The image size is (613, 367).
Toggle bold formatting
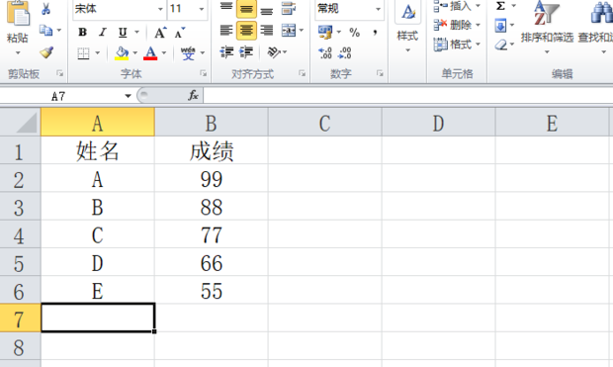[82, 32]
